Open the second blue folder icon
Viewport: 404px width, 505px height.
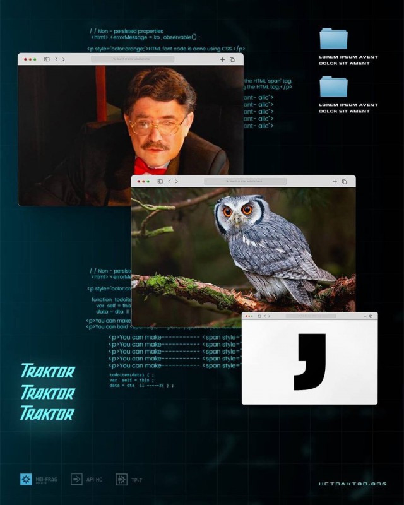tap(333, 86)
